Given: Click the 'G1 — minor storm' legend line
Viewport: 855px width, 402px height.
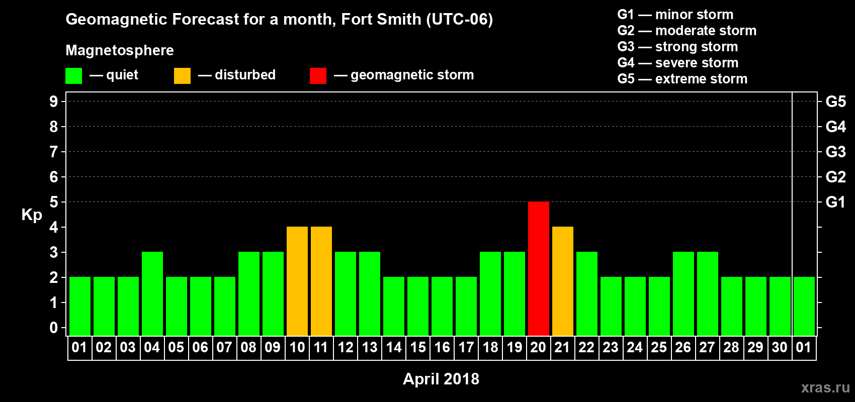Looking at the screenshot, I should click(675, 15).
